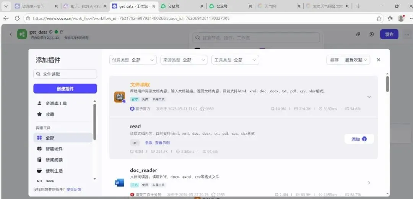Click the sidebar category scrollbar
This screenshot has width=413, height=199.
(x=95, y=122)
